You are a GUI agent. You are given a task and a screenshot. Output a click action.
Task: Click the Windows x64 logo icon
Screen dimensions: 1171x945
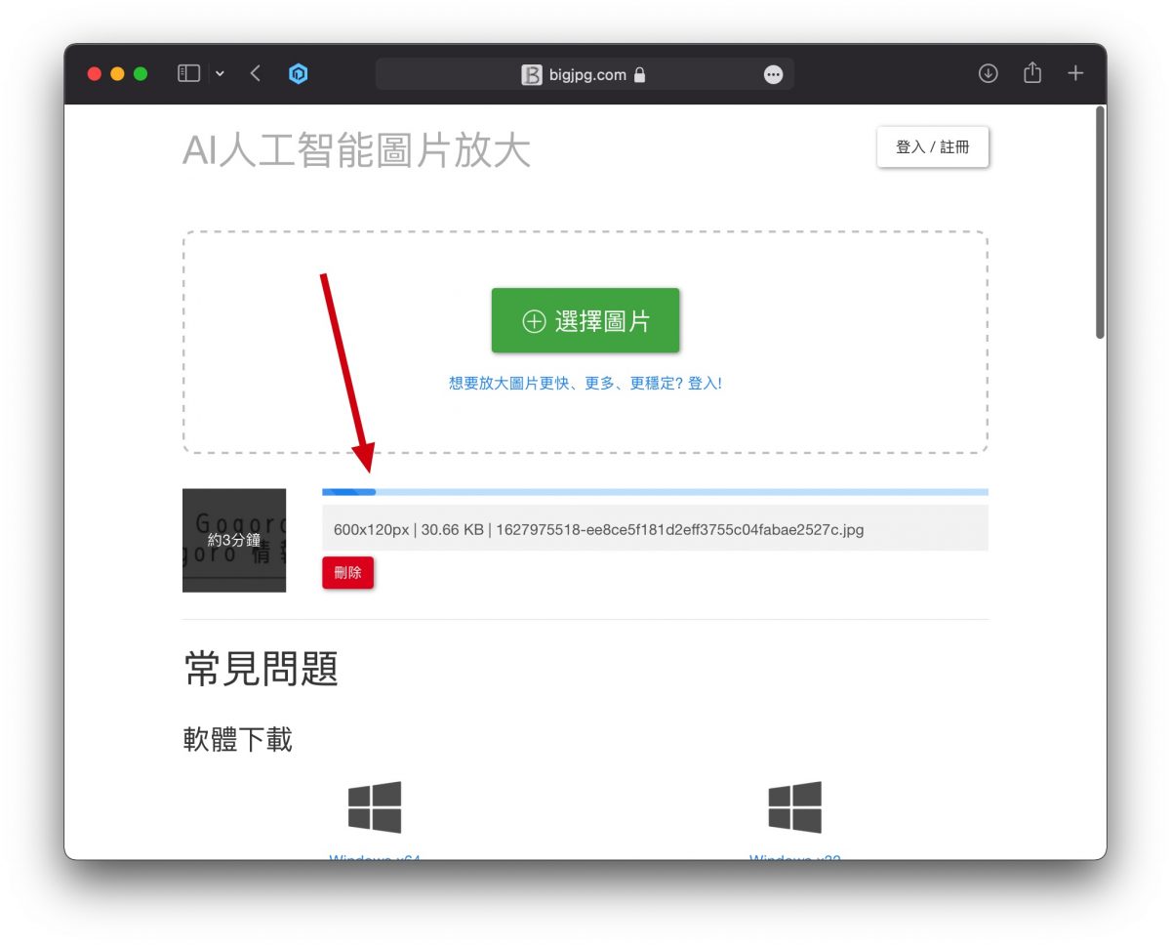[375, 807]
